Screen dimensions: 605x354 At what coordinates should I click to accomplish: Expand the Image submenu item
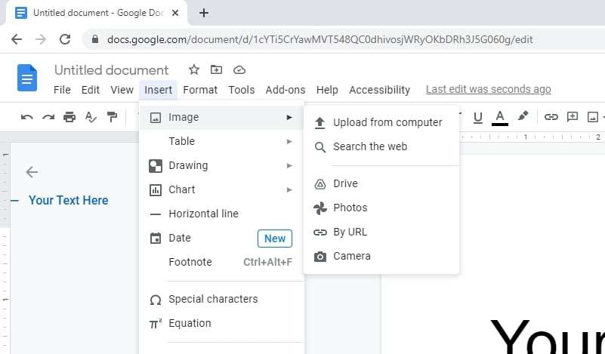(x=222, y=117)
